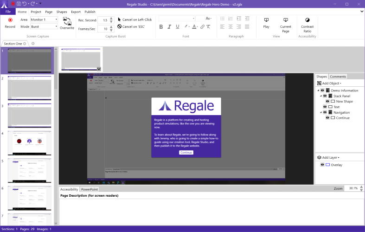
Task: Justify paragraph text
Action: (x=247, y=27)
